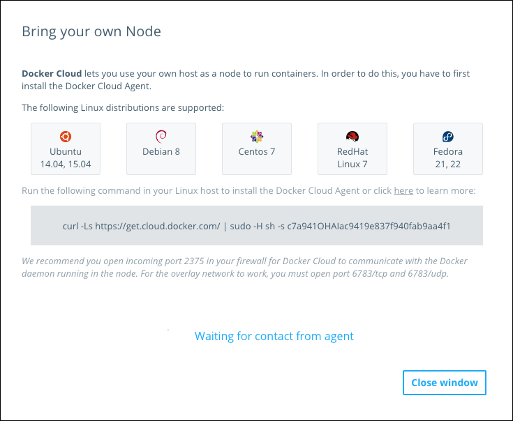This screenshot has width=513, height=421.
Task: Click the RedHat logo icon
Action: [x=352, y=137]
